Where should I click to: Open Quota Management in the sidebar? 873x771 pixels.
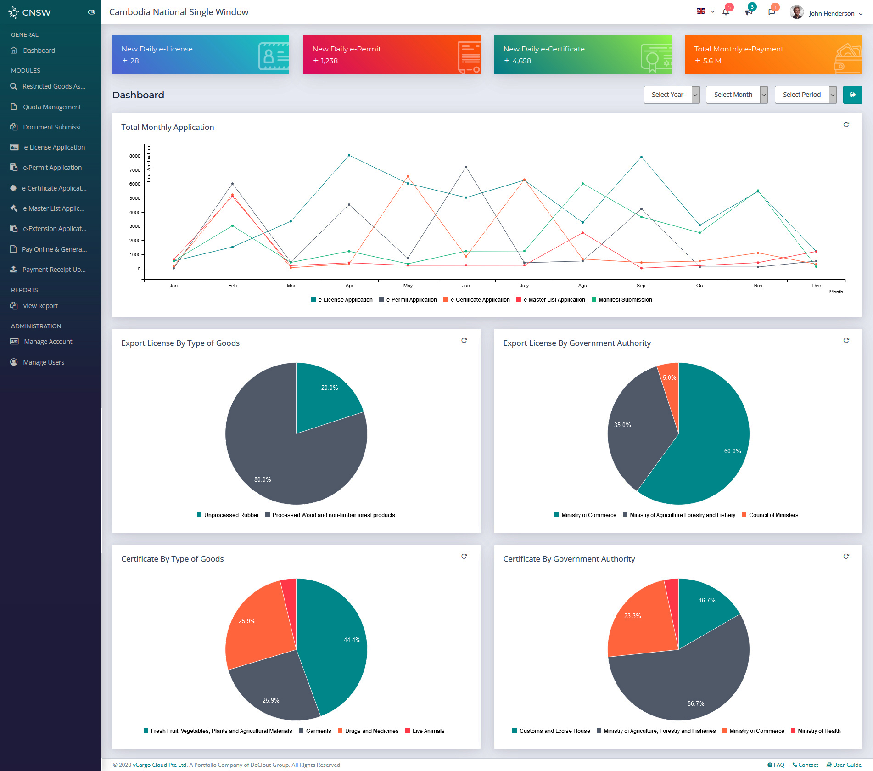[52, 107]
